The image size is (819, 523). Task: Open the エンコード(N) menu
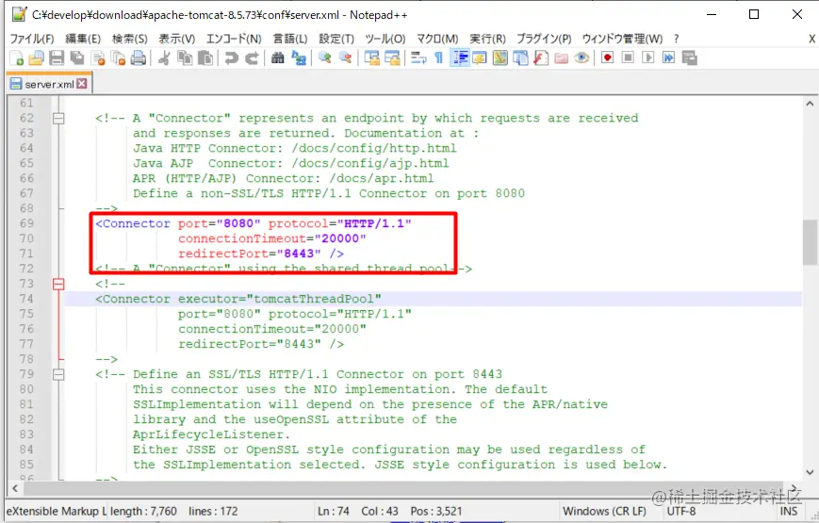point(234,39)
